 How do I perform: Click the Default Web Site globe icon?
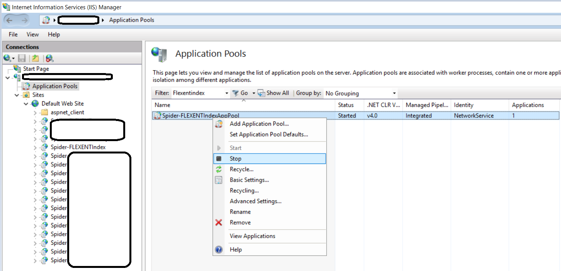point(36,103)
